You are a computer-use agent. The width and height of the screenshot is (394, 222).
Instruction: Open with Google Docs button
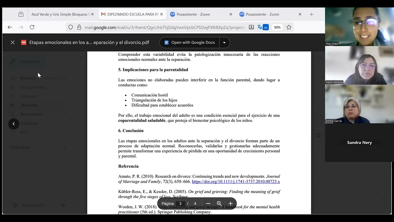pos(190,43)
